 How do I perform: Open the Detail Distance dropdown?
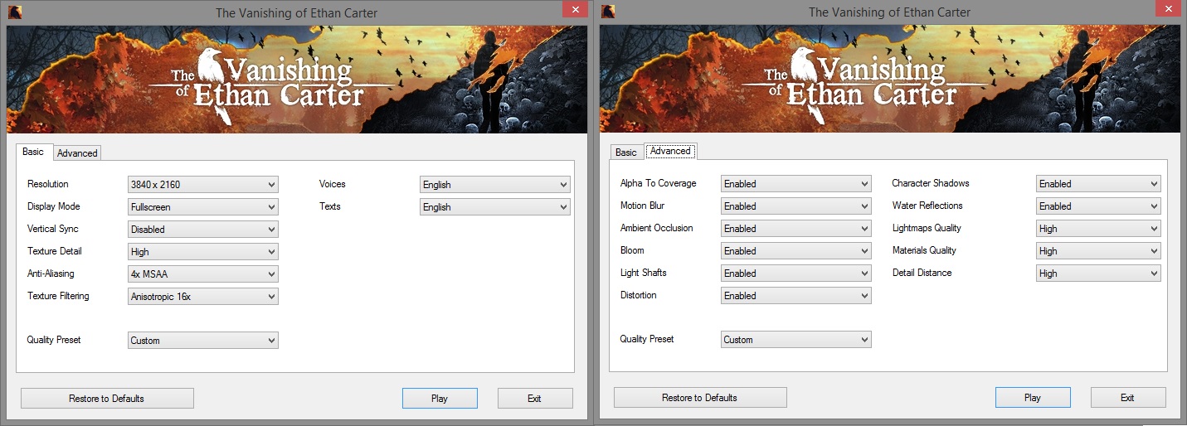[1098, 273]
